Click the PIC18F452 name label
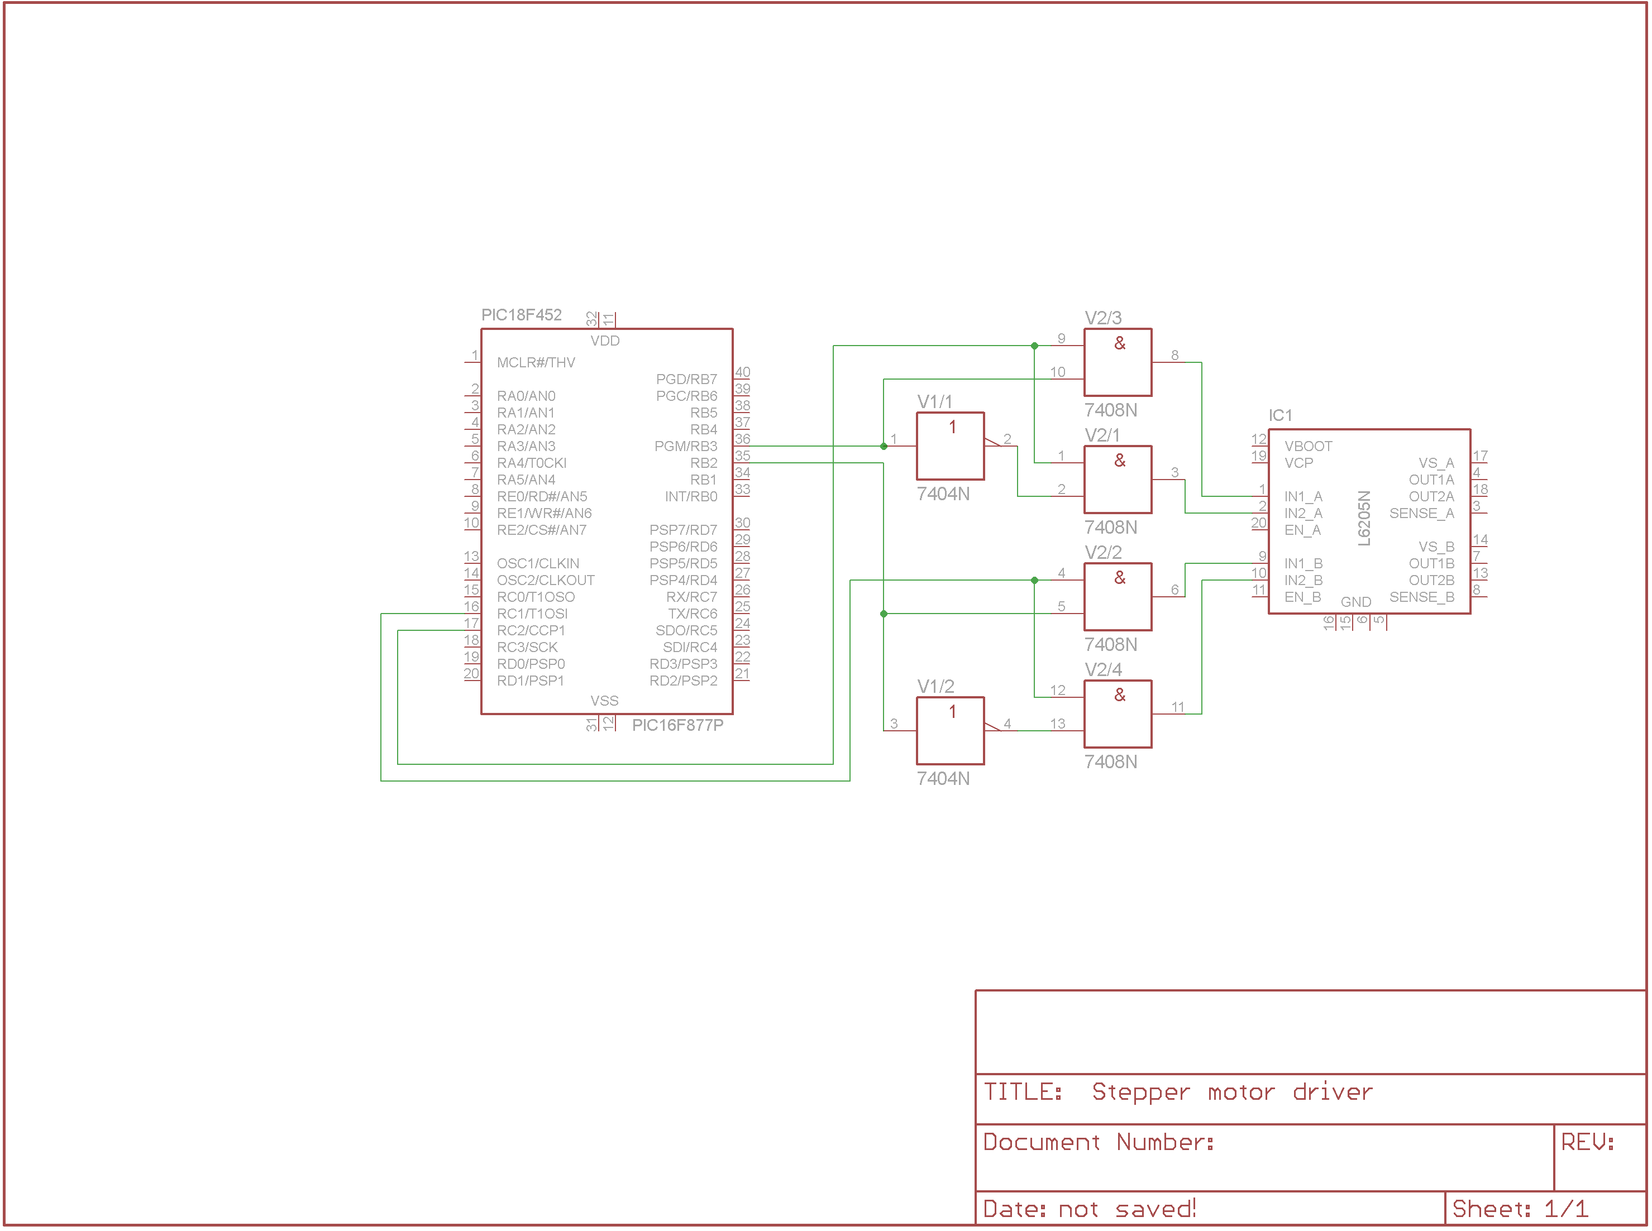The image size is (1652, 1231). (x=522, y=315)
